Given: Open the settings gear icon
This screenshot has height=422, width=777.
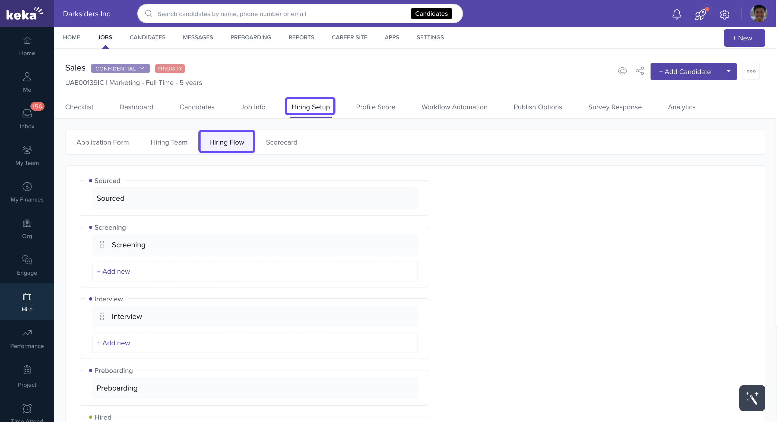Looking at the screenshot, I should [x=724, y=14].
